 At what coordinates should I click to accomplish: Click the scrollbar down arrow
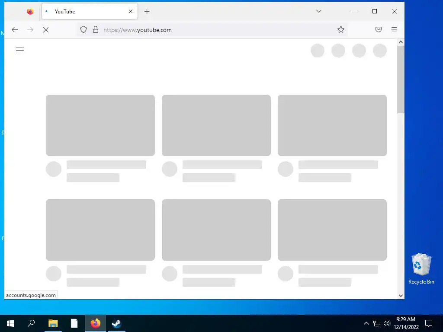(x=401, y=296)
